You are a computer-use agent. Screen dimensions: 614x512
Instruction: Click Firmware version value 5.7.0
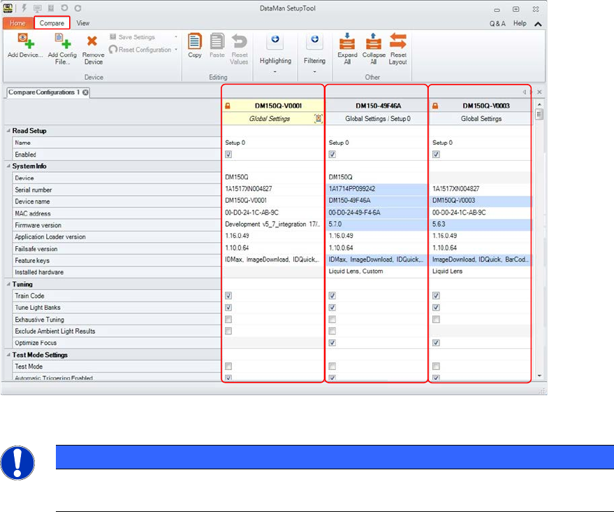(335, 225)
